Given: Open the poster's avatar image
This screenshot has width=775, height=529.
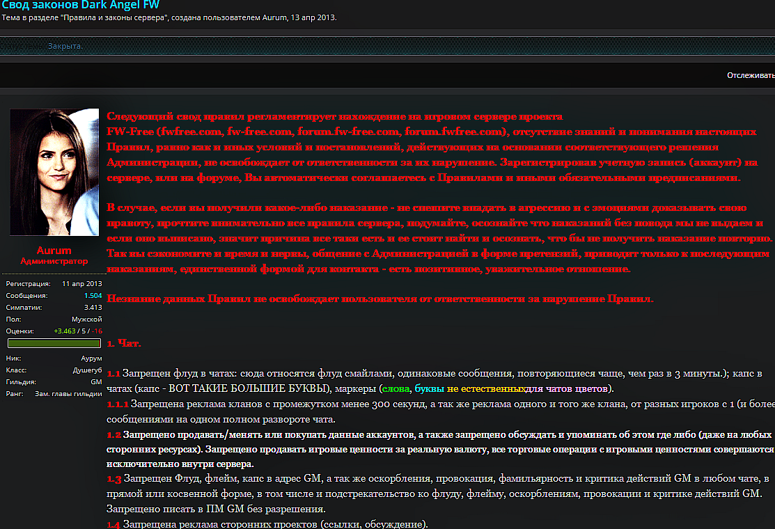Looking at the screenshot, I should click(54, 172).
